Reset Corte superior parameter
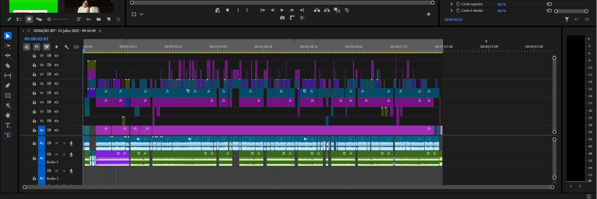The image size is (597, 199). 550,4
